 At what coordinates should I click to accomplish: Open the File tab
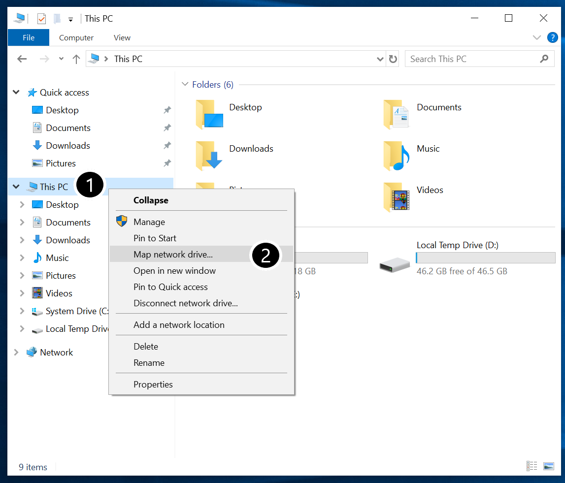pos(29,37)
